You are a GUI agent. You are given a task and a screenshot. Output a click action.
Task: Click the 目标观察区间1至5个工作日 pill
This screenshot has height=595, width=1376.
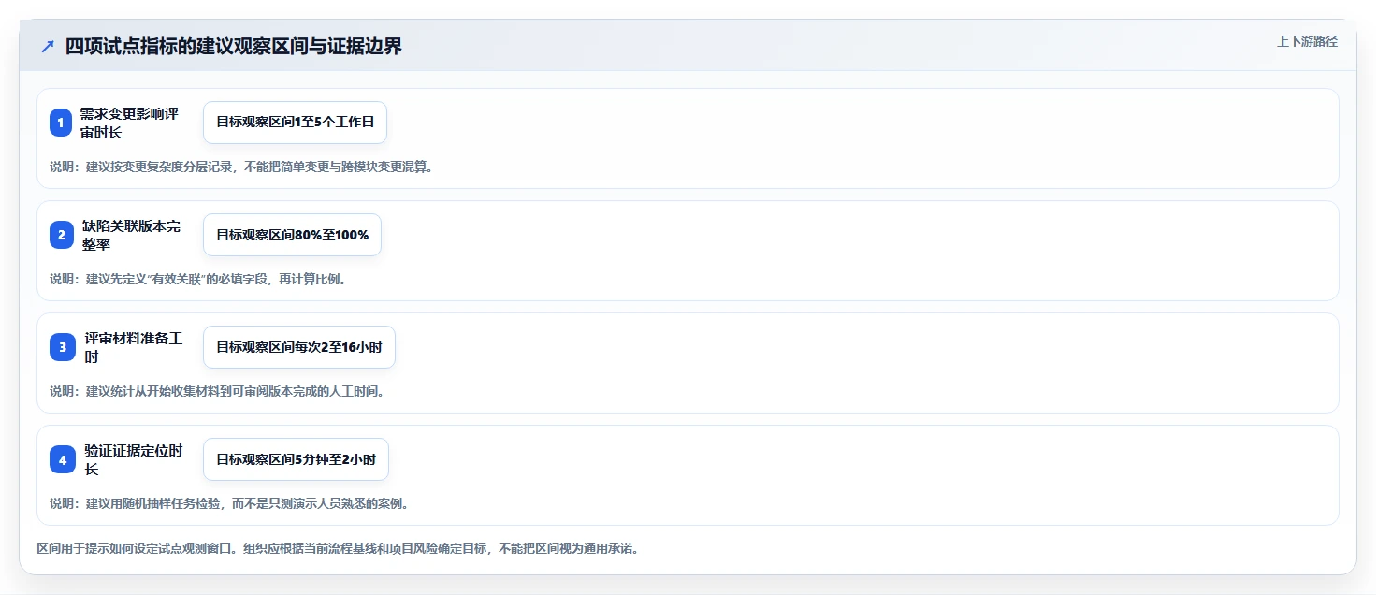tap(295, 123)
